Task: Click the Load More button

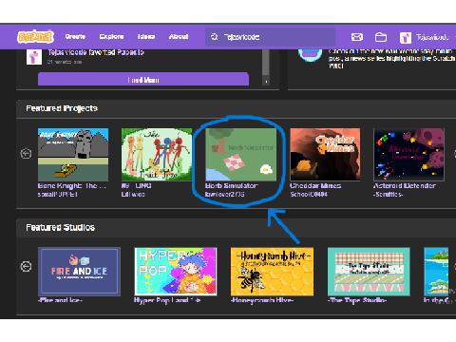Action: click(x=143, y=80)
